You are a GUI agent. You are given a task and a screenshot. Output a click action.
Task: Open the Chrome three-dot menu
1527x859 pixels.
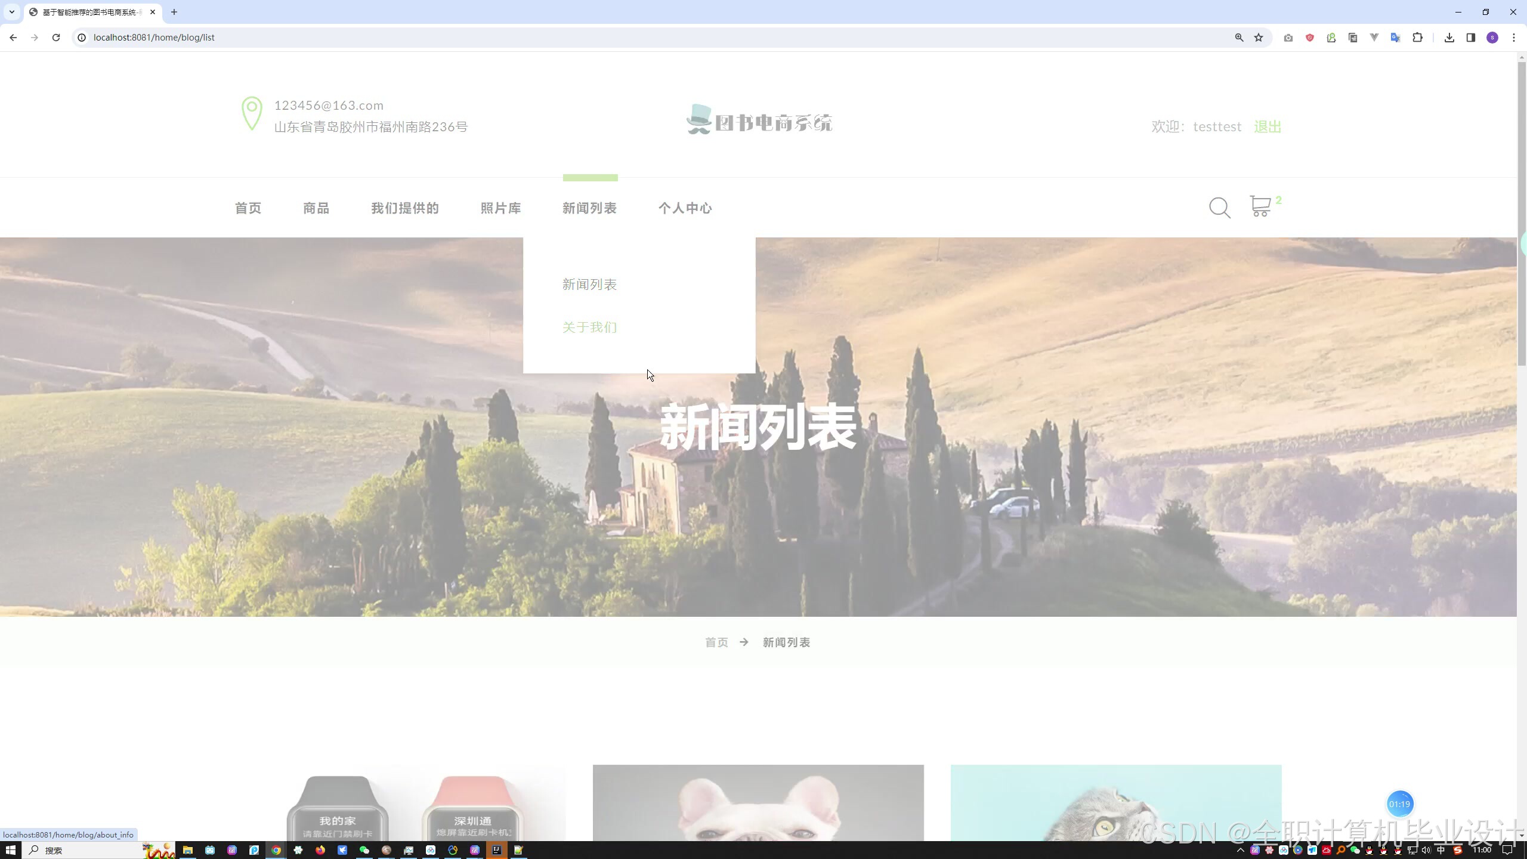pos(1514,38)
